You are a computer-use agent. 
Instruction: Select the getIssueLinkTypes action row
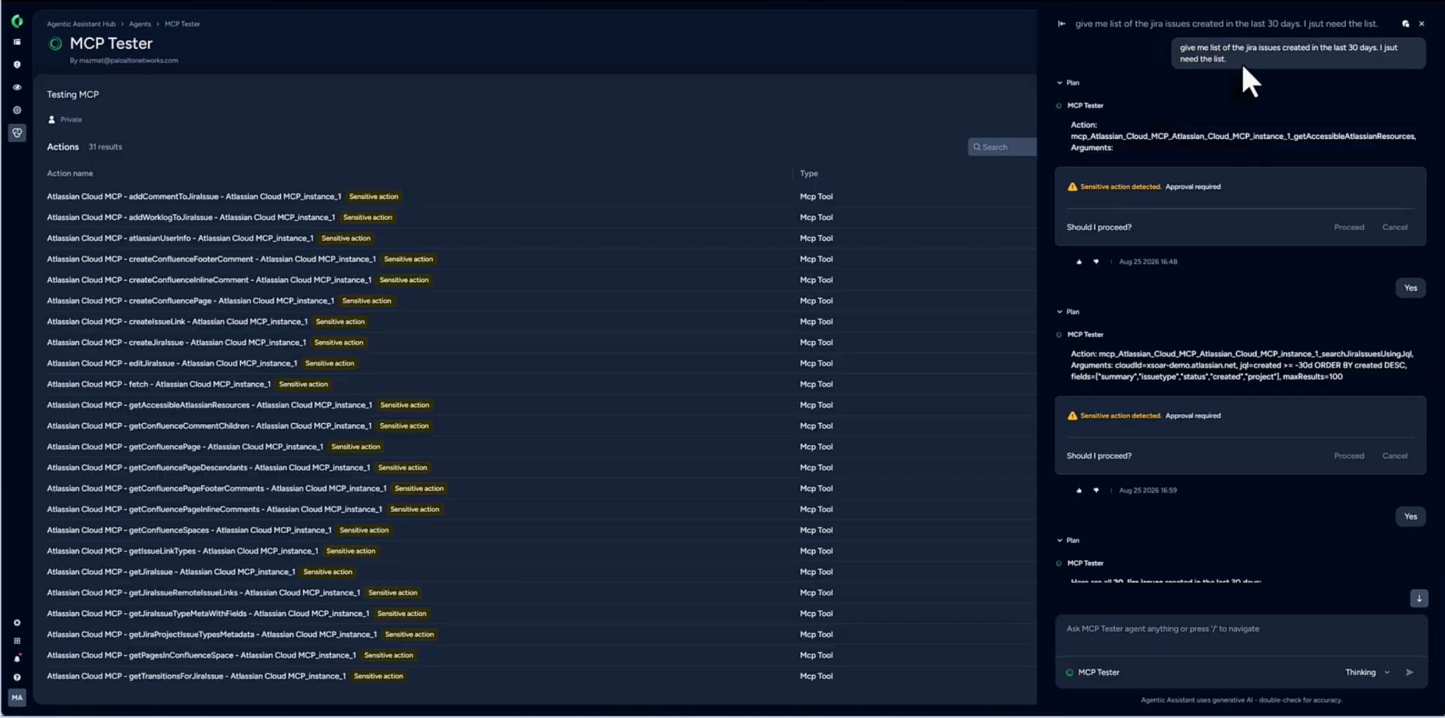(540, 551)
